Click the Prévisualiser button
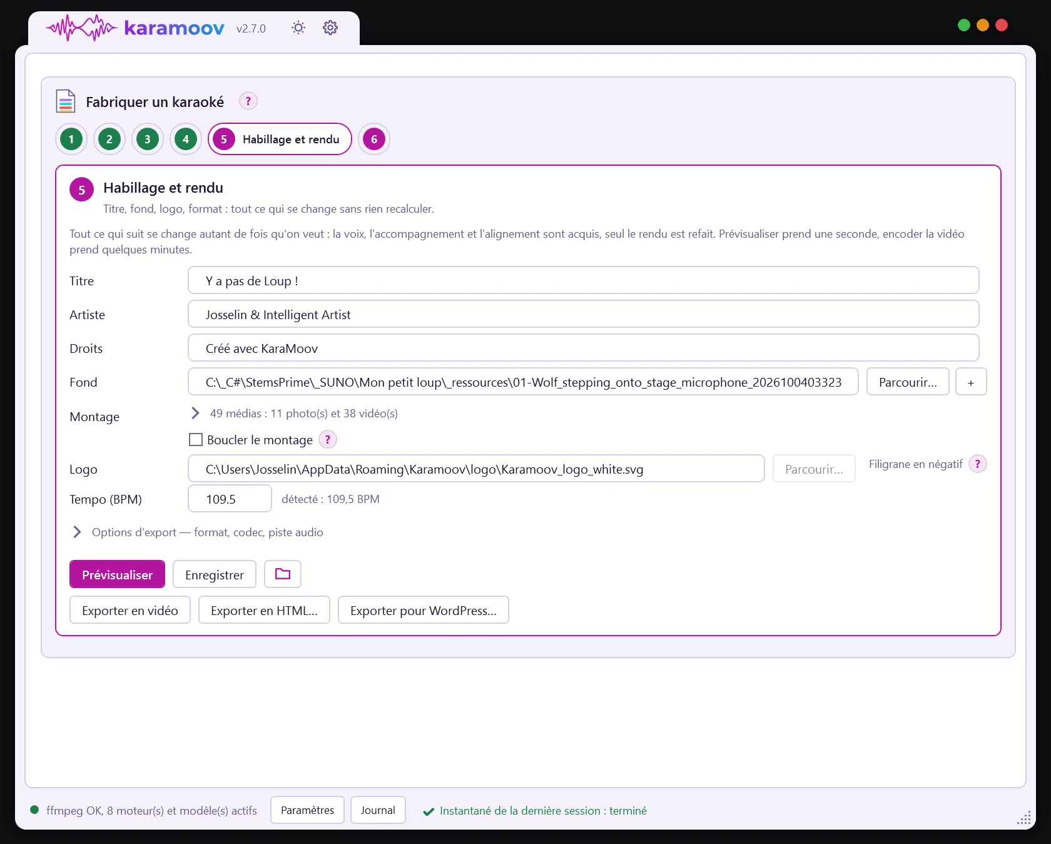Screen dimensions: 1051x844 [x=117, y=574]
